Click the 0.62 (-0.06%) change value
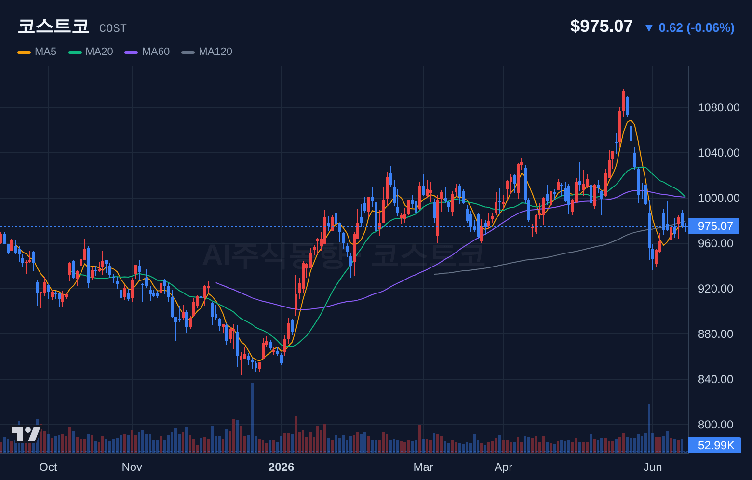This screenshot has height=480, width=752. (x=697, y=28)
